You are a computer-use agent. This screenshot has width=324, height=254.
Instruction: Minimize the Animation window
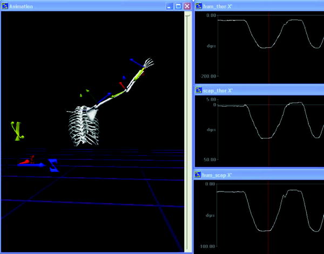170,6
